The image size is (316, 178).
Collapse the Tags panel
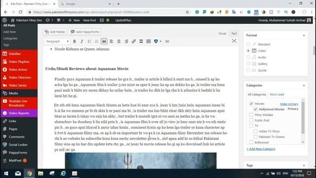304,165
